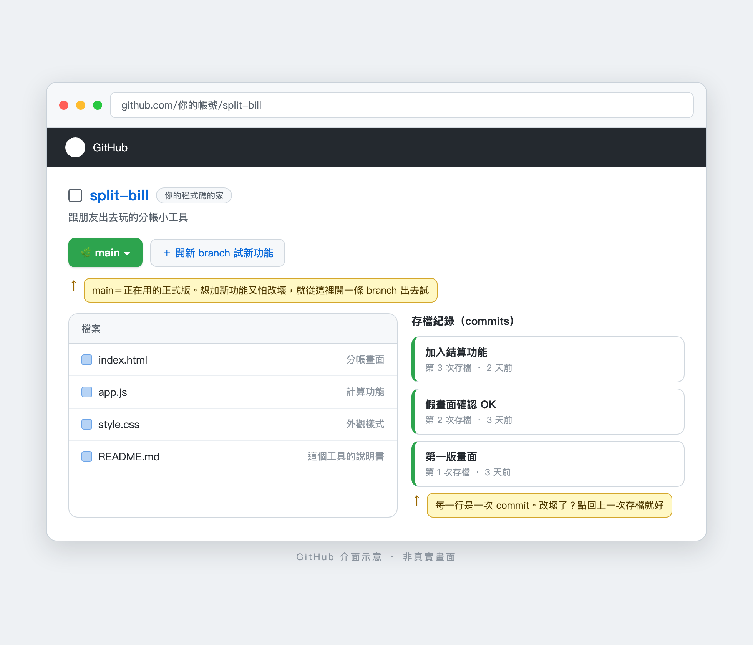Click the address bar with github.com URL
753x645 pixels.
tap(401, 105)
